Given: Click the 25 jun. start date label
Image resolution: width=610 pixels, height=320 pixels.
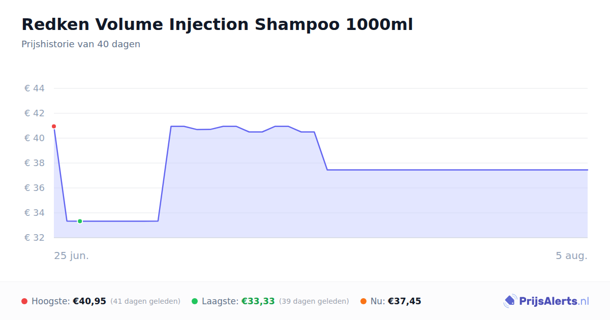Looking at the screenshot, I should tap(72, 255).
